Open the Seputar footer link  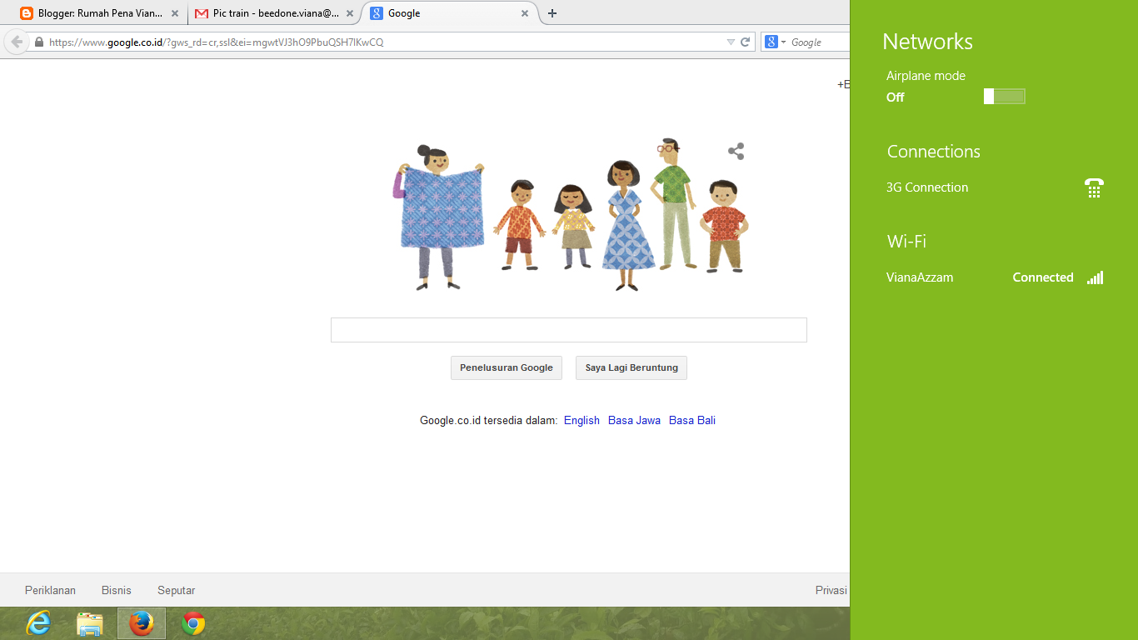(177, 590)
